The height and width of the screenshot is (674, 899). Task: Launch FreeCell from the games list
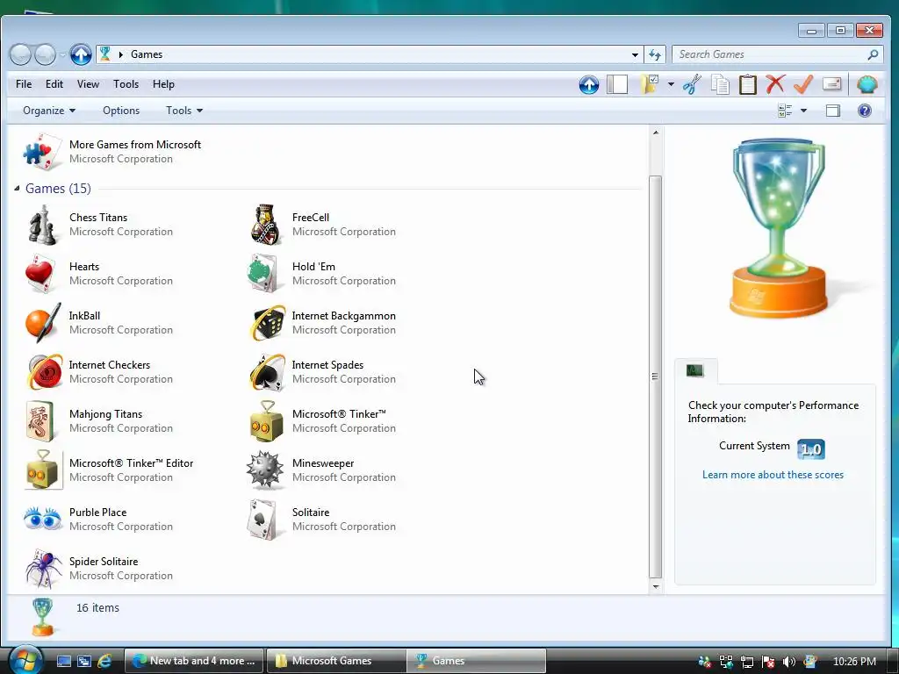pyautogui.click(x=266, y=225)
